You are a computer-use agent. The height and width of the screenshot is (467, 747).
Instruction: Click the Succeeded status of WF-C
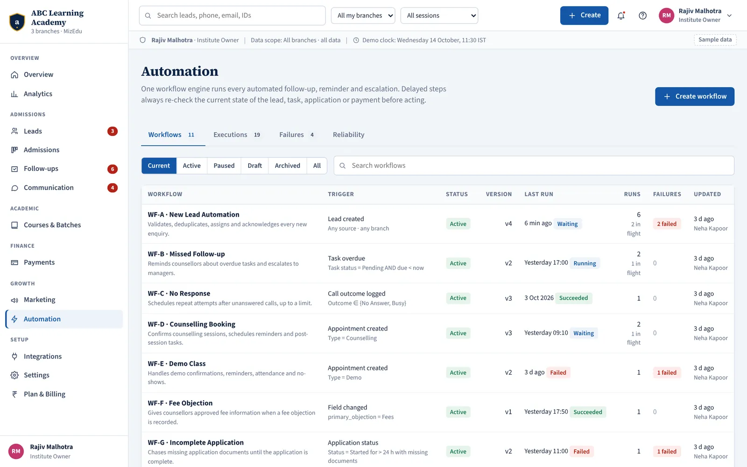(x=574, y=298)
